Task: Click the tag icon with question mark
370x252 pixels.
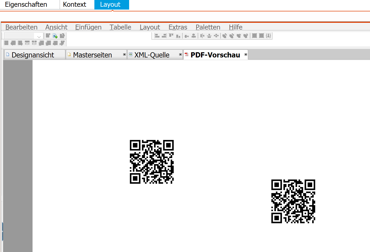Action: click(x=246, y=36)
